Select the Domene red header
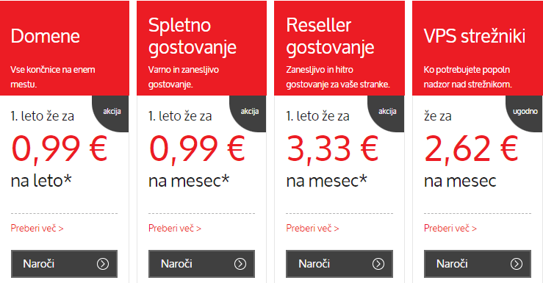Viewport: 543px width, 283px height. pos(65,49)
